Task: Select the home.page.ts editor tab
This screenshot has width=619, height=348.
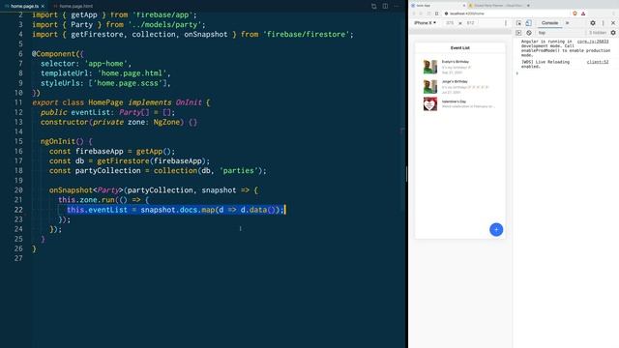Action: tap(24, 6)
